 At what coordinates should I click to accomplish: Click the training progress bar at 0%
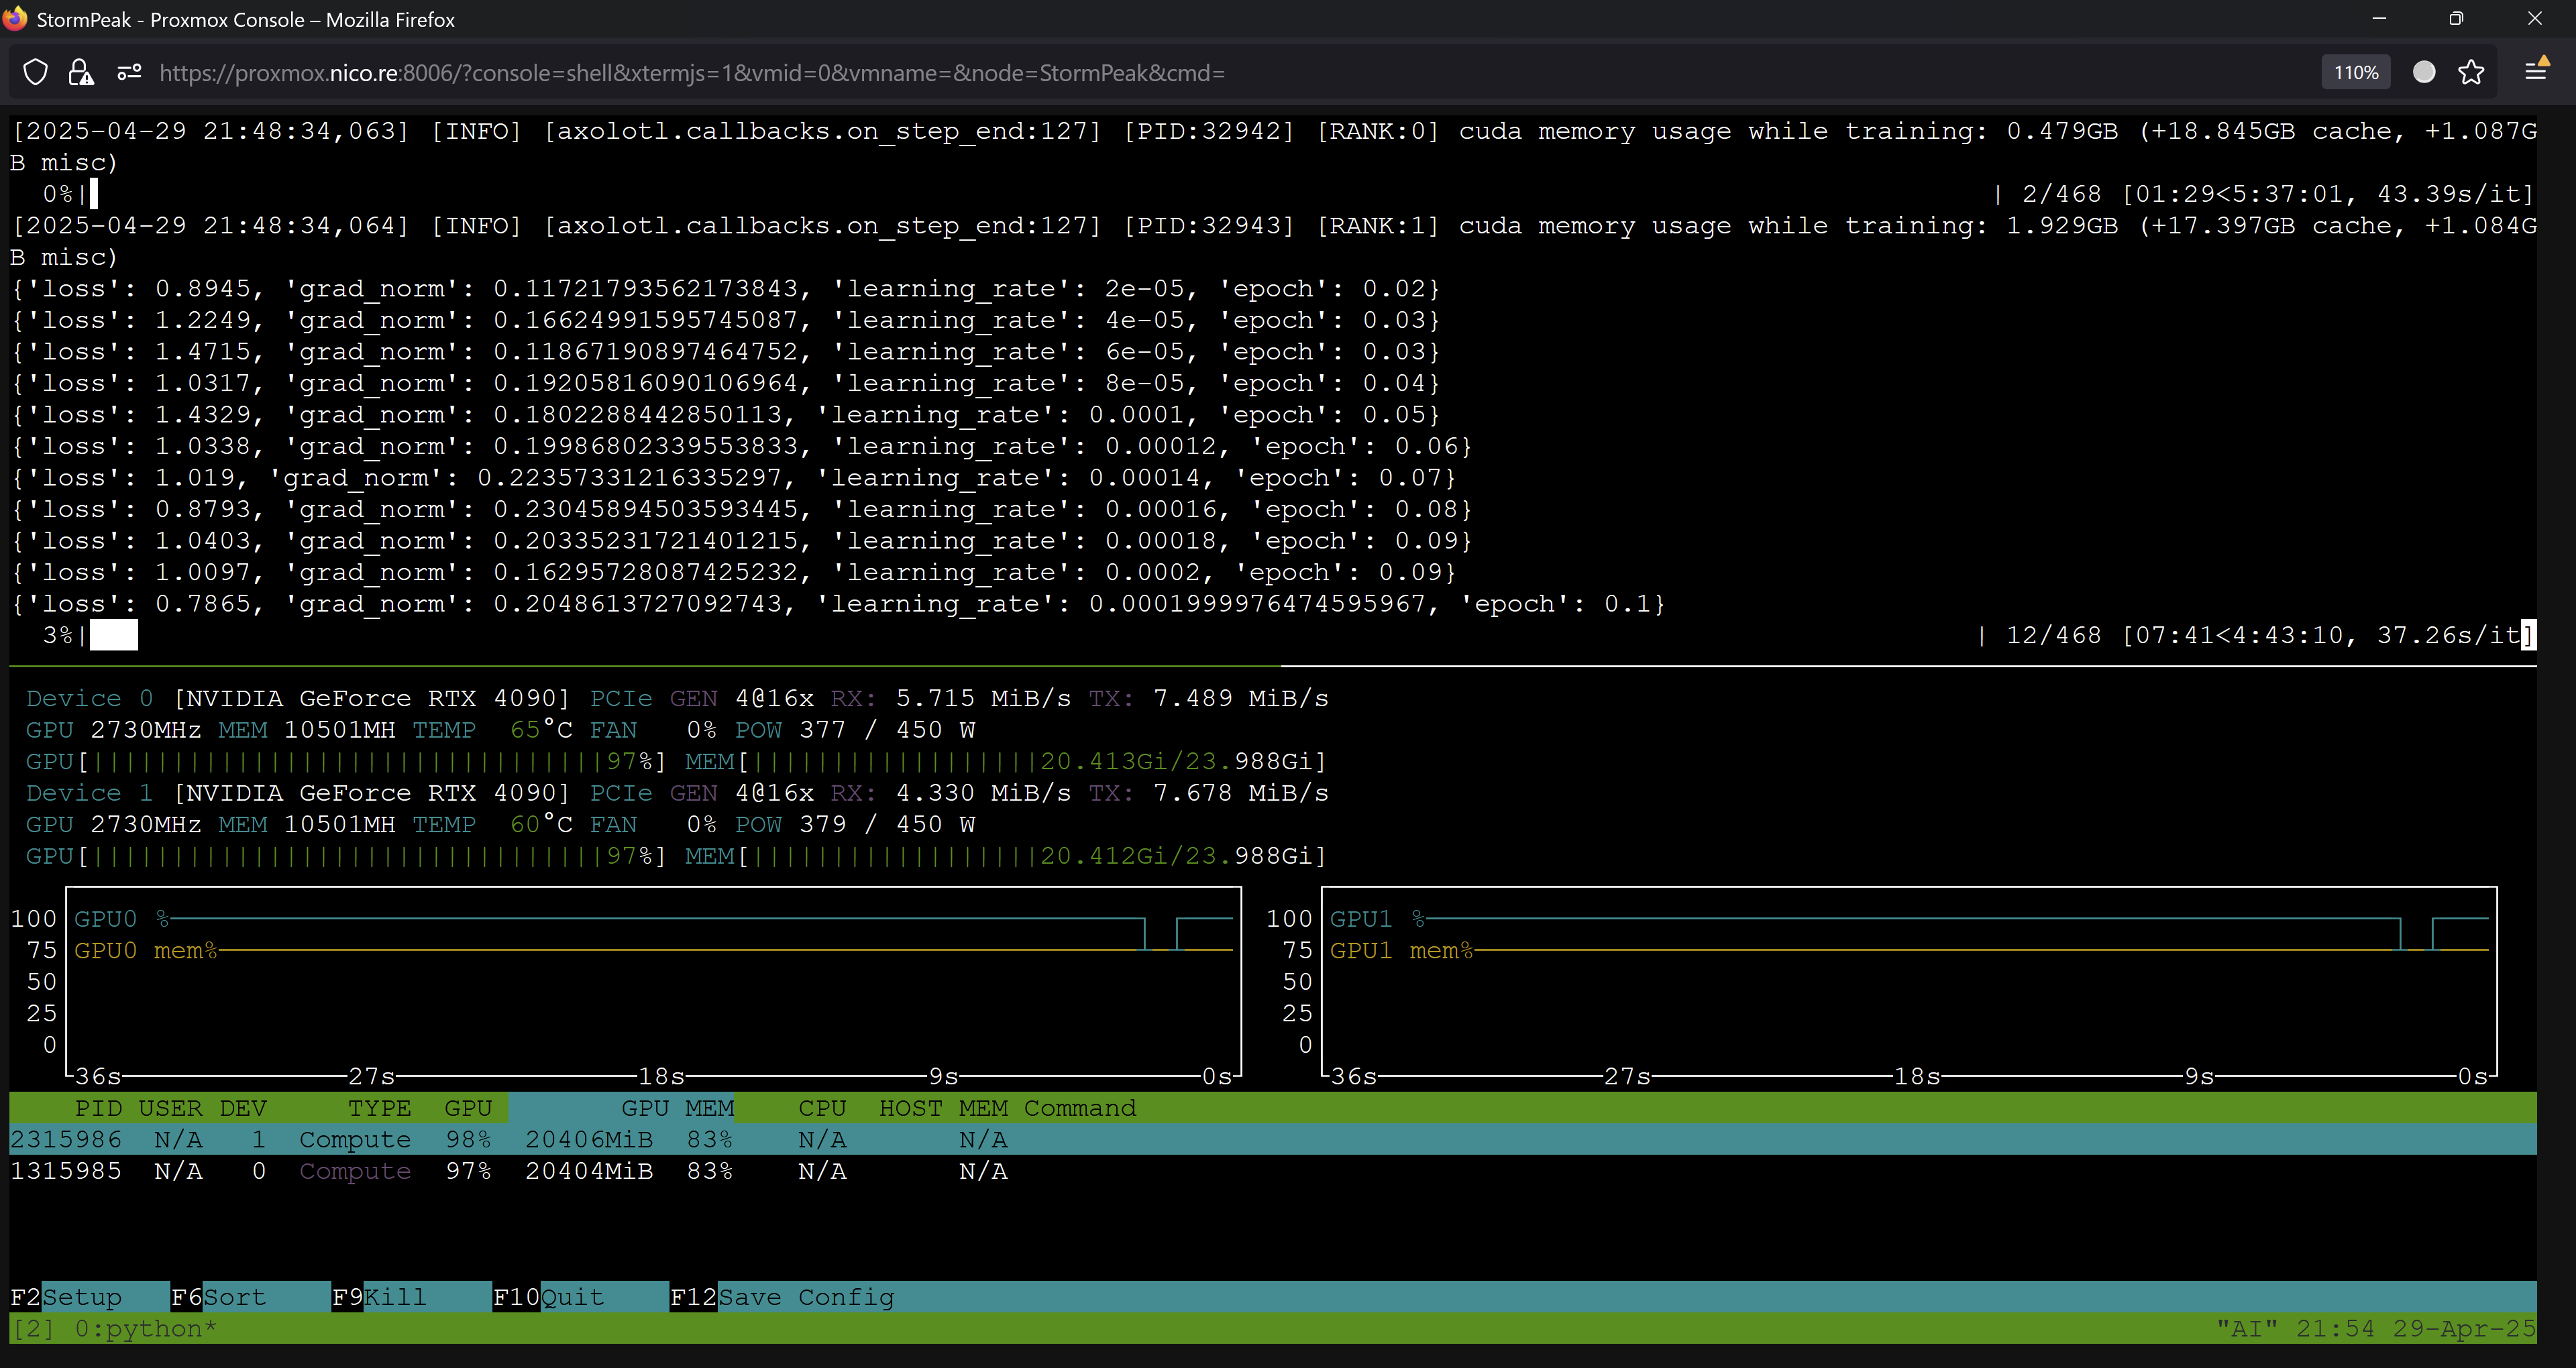pos(94,193)
